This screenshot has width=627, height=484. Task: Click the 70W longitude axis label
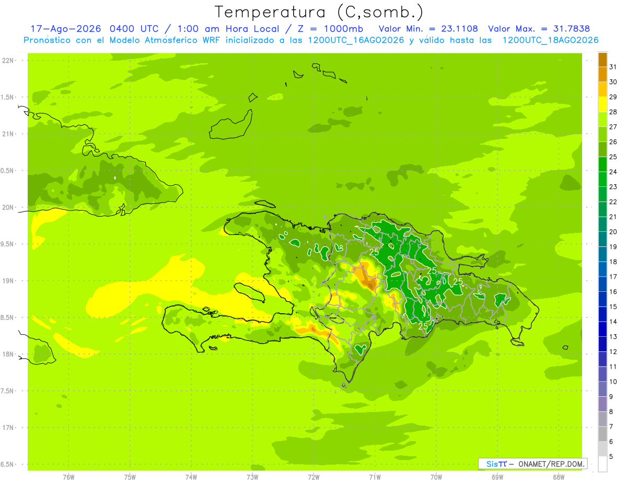[x=436, y=477]
